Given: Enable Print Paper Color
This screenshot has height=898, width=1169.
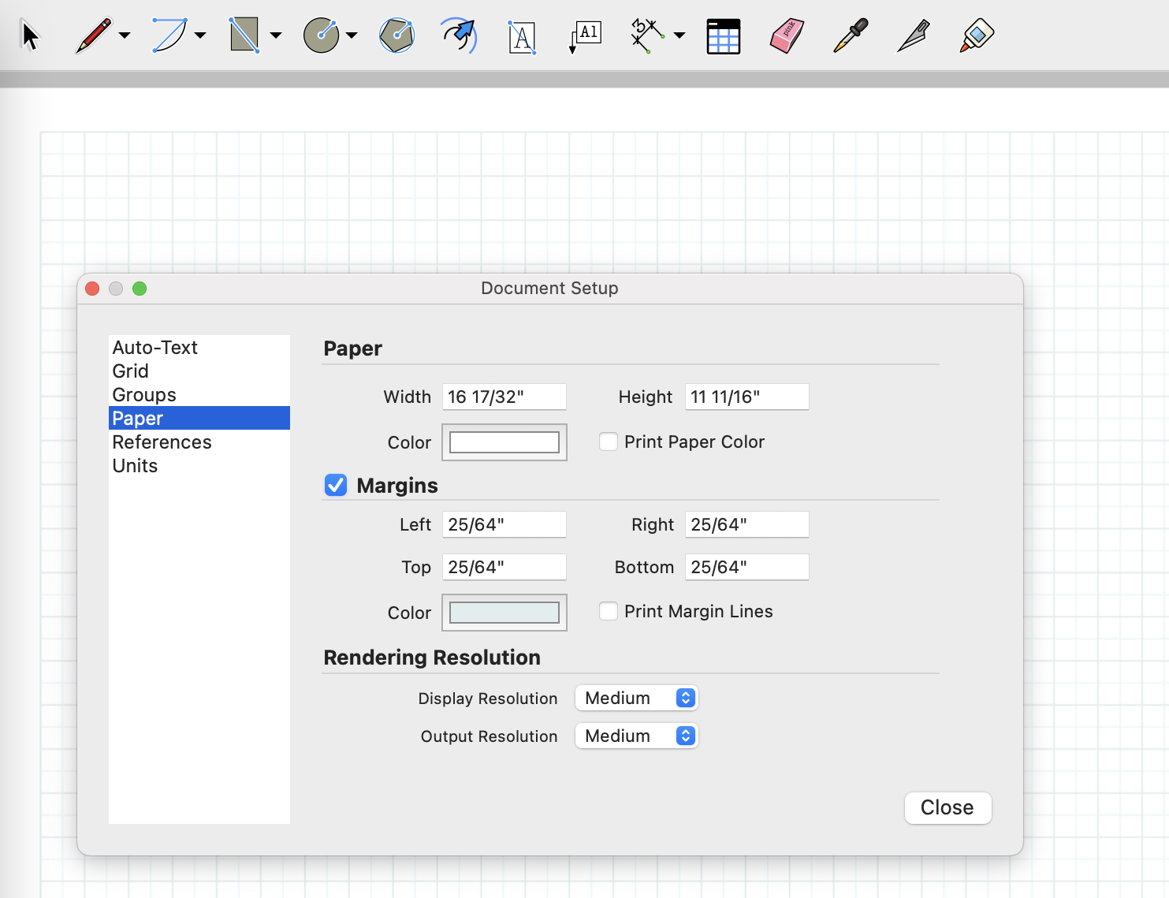Looking at the screenshot, I should (x=609, y=442).
